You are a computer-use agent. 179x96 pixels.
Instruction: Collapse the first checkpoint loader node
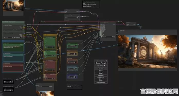[x=4, y=25]
